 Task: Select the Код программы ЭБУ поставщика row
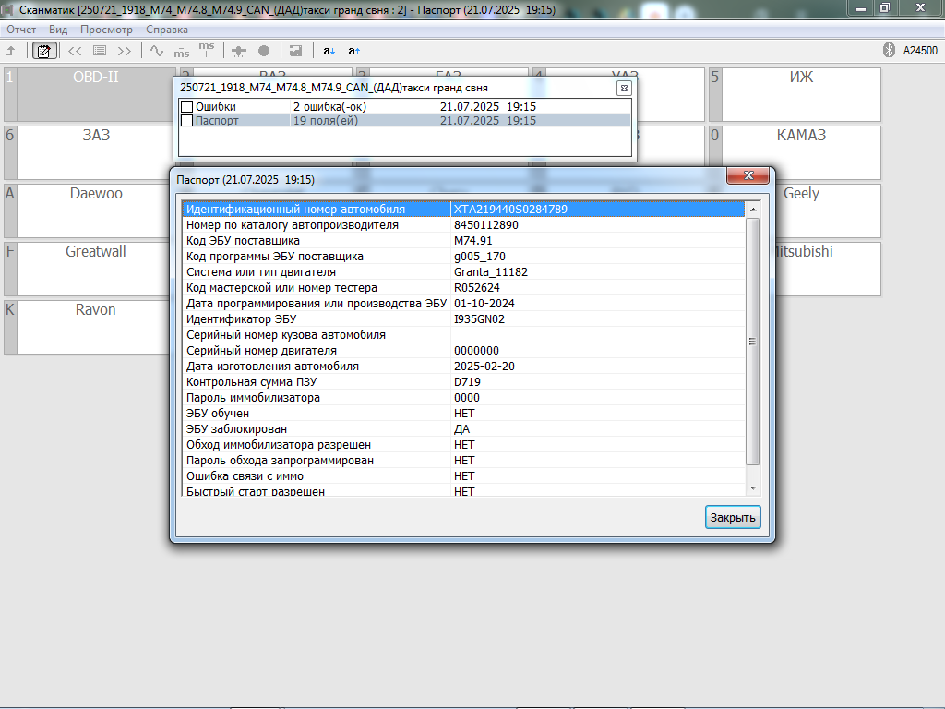tap(463, 257)
